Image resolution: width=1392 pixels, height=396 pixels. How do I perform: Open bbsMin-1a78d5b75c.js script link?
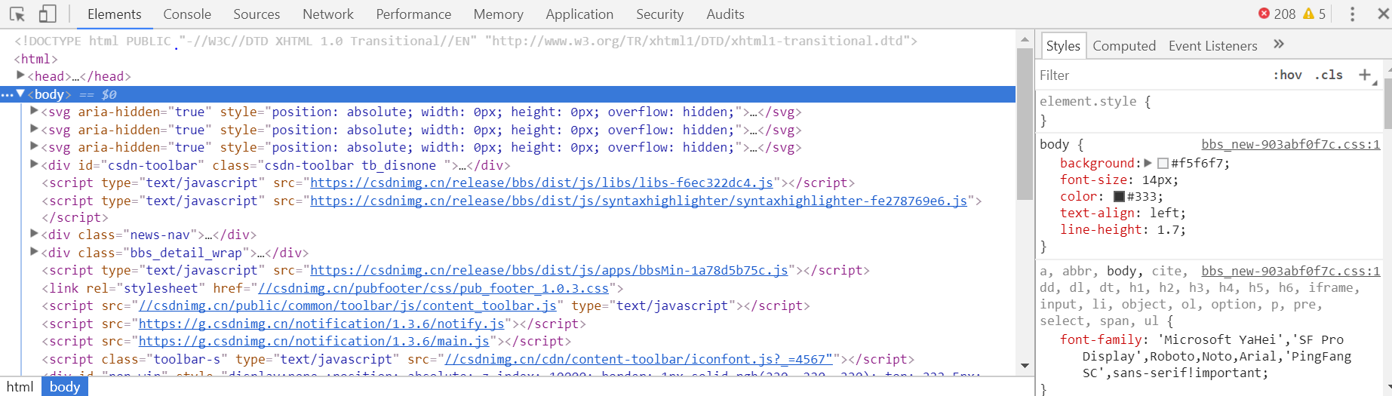(549, 270)
